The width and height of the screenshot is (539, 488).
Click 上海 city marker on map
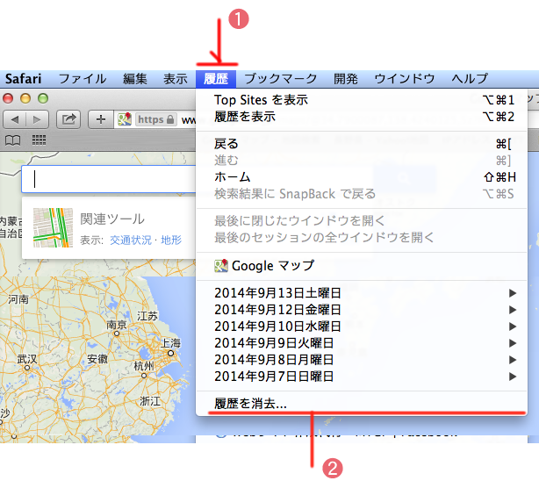[x=171, y=353]
